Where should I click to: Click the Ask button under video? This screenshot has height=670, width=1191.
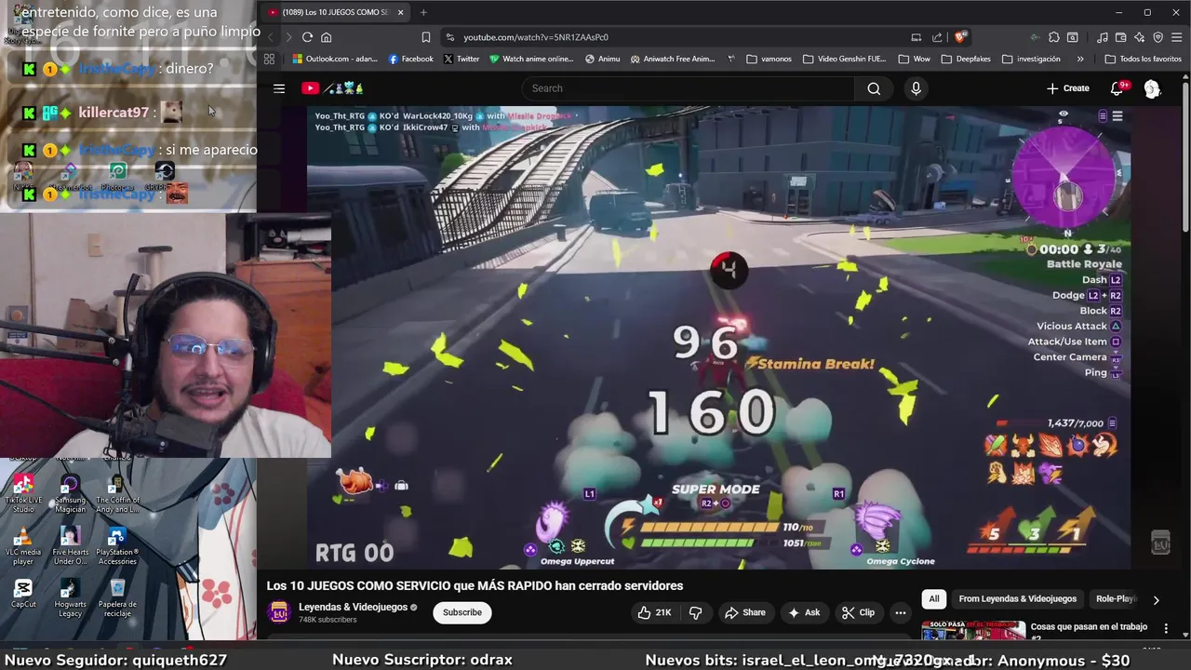[803, 612]
